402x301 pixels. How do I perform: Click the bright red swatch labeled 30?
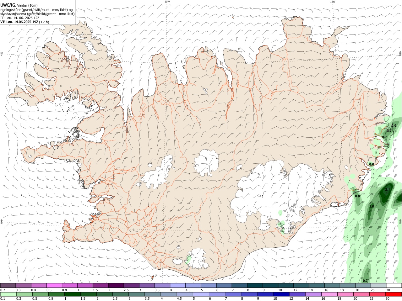point(394,294)
